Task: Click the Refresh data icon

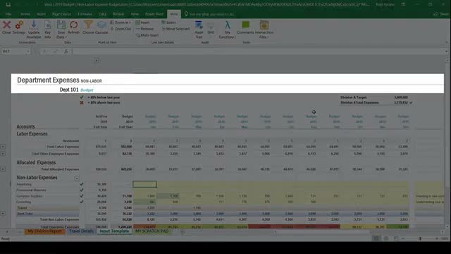Action: 73,25
